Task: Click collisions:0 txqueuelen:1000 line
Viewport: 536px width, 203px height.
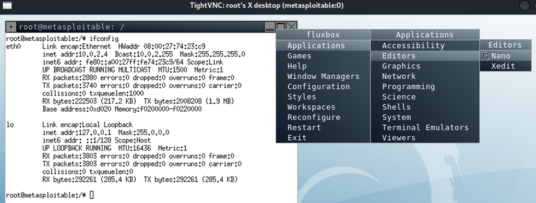Action: coord(93,93)
